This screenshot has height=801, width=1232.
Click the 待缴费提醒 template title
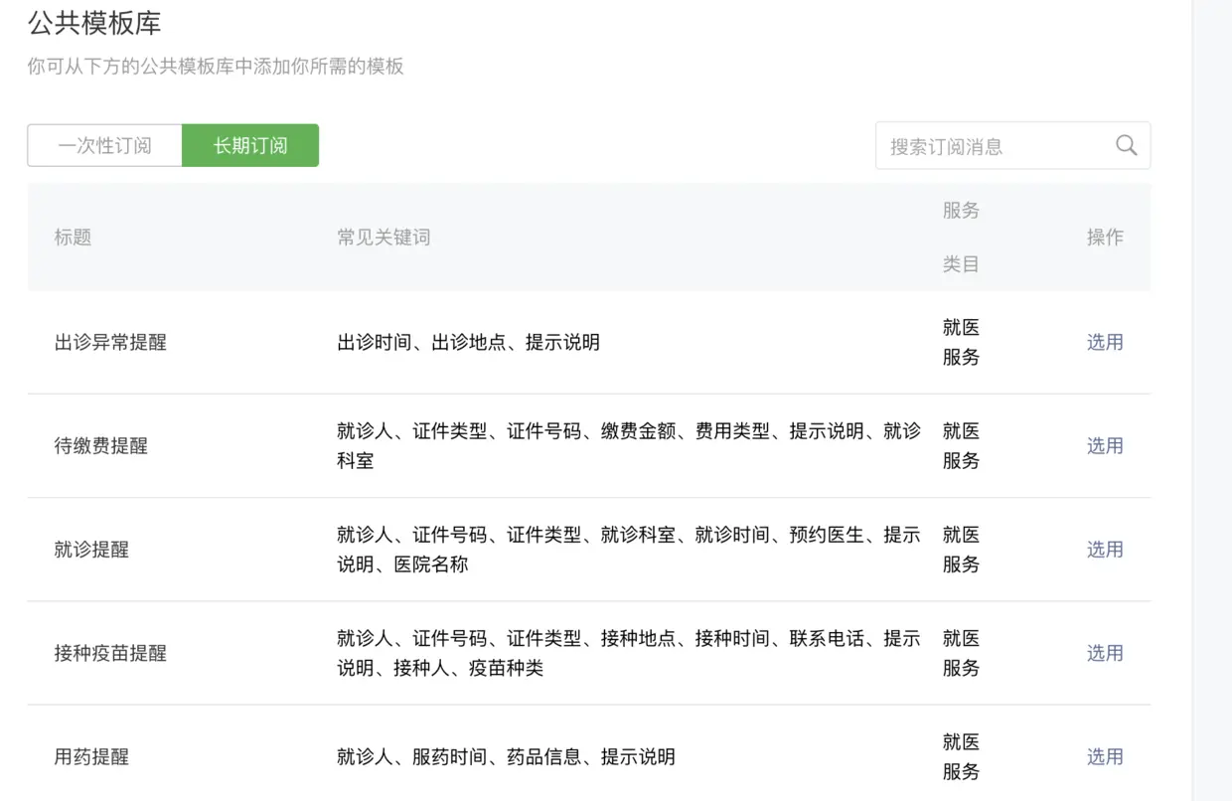[100, 445]
